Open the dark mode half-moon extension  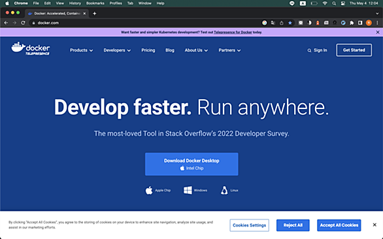(309, 23)
